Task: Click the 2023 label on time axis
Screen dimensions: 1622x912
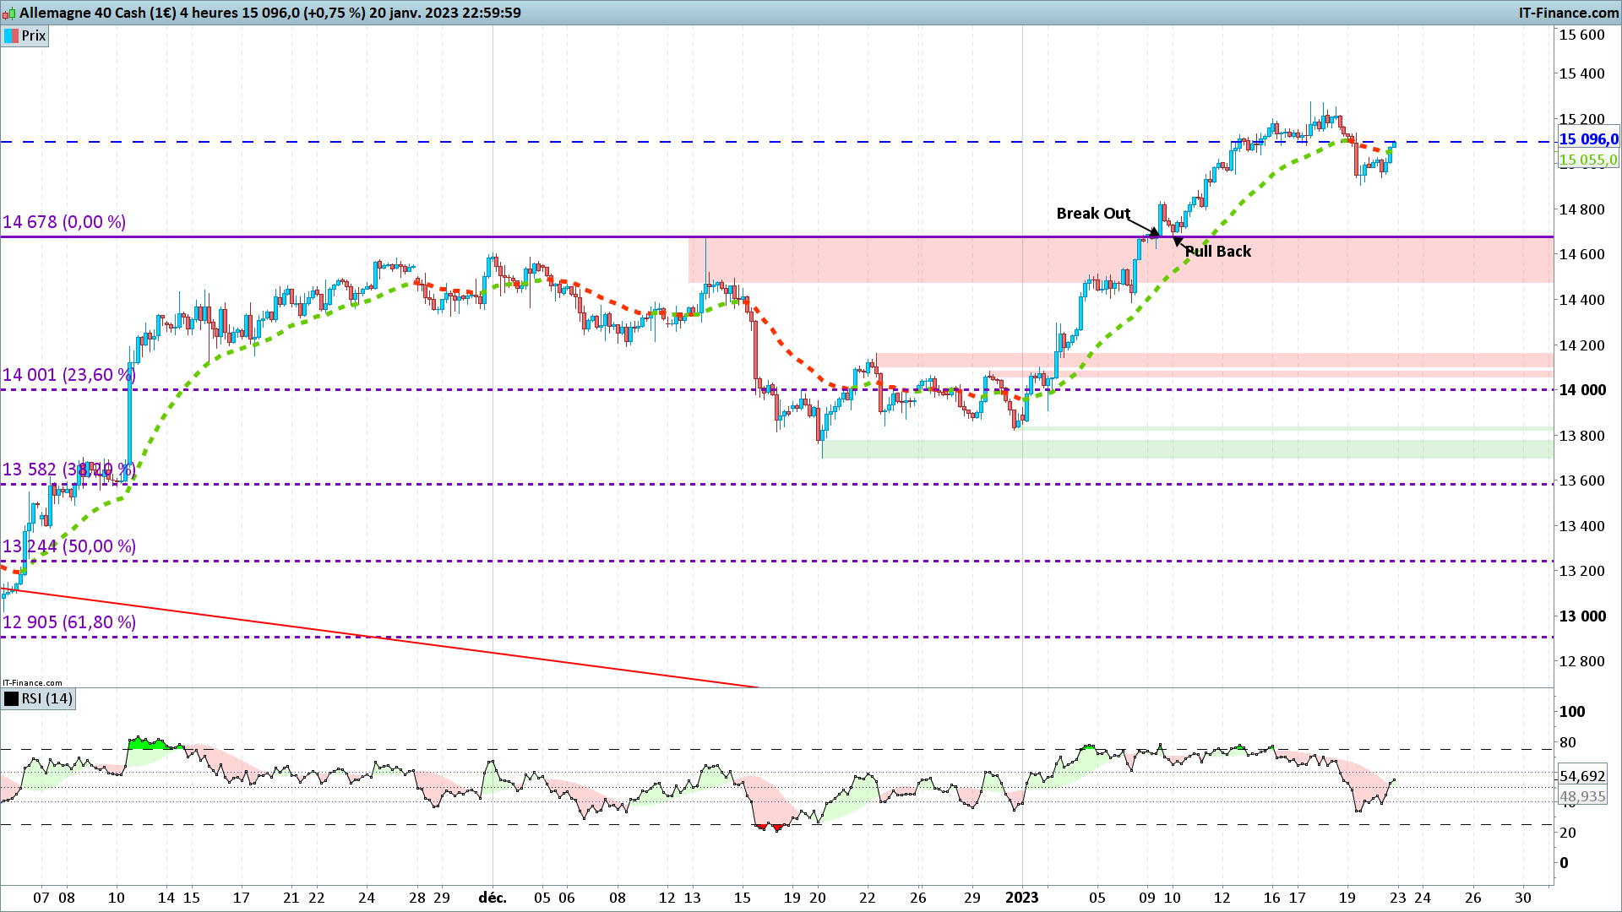Action: point(1021,898)
